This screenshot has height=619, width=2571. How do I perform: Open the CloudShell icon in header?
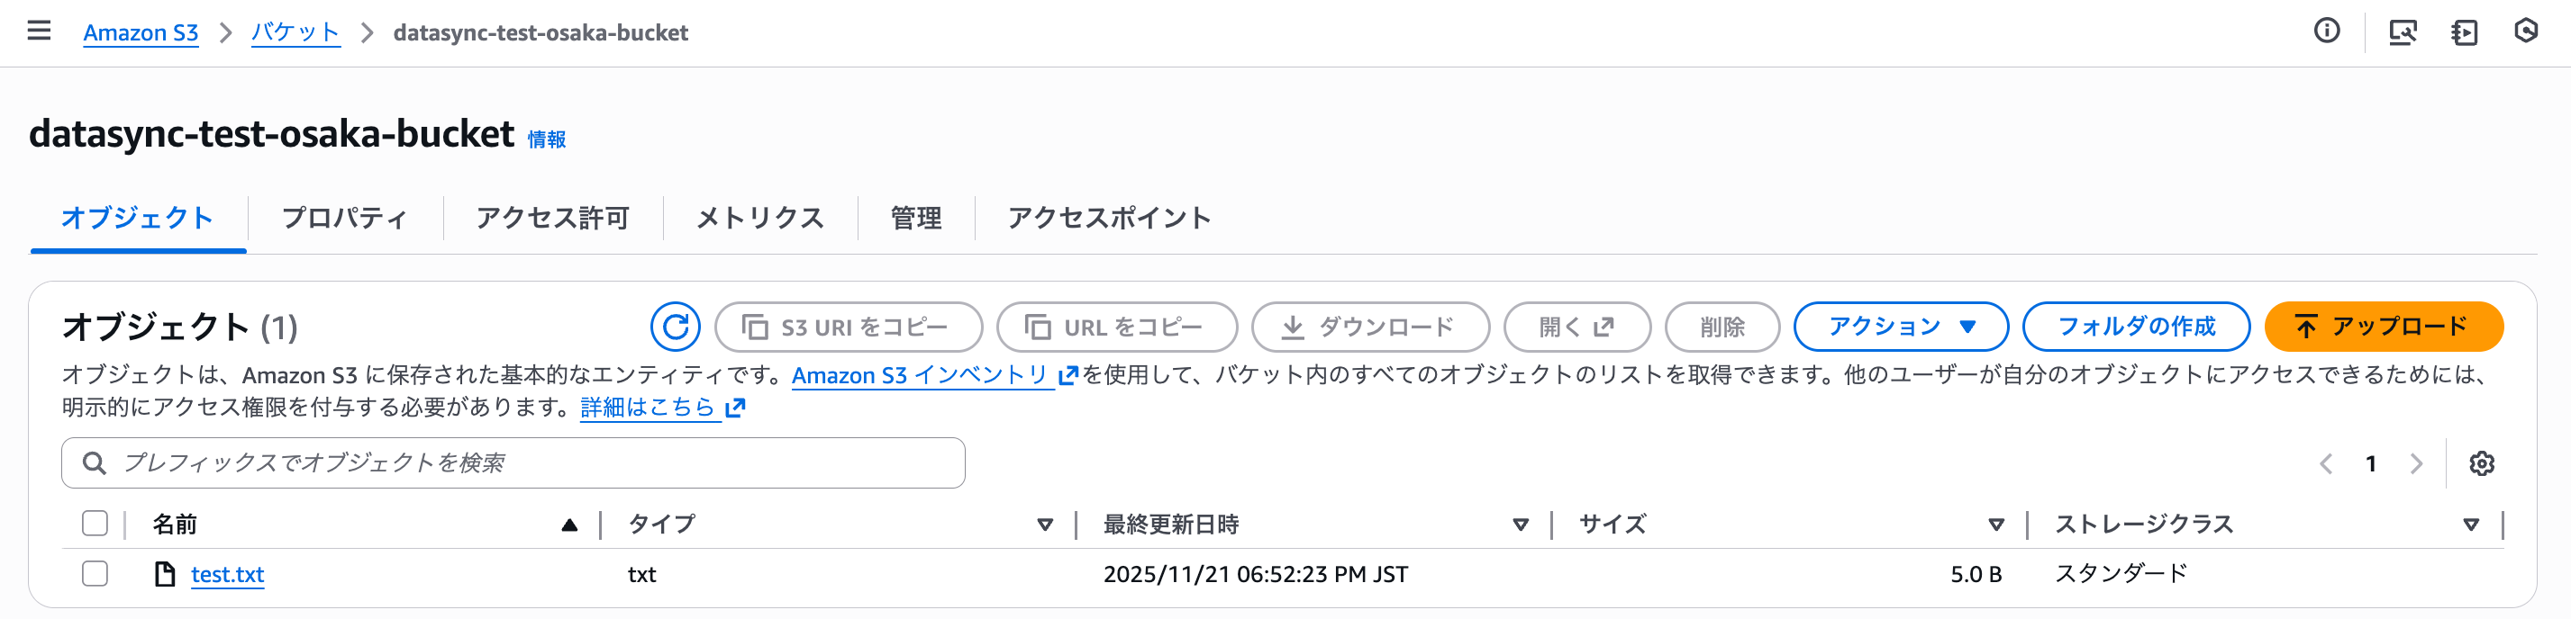[2403, 31]
